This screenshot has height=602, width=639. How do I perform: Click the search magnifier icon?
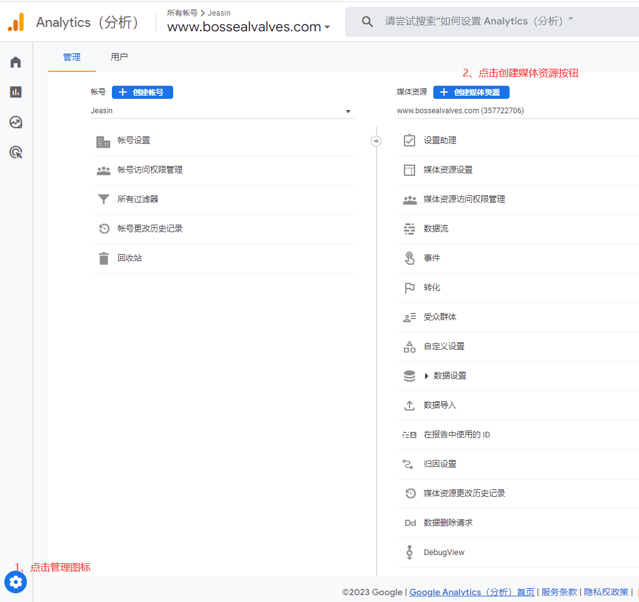(367, 22)
